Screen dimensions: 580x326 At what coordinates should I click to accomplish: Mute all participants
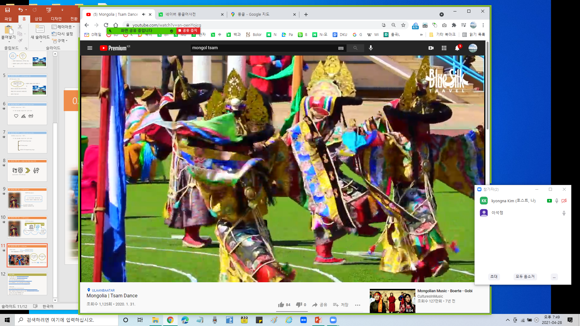click(x=525, y=277)
